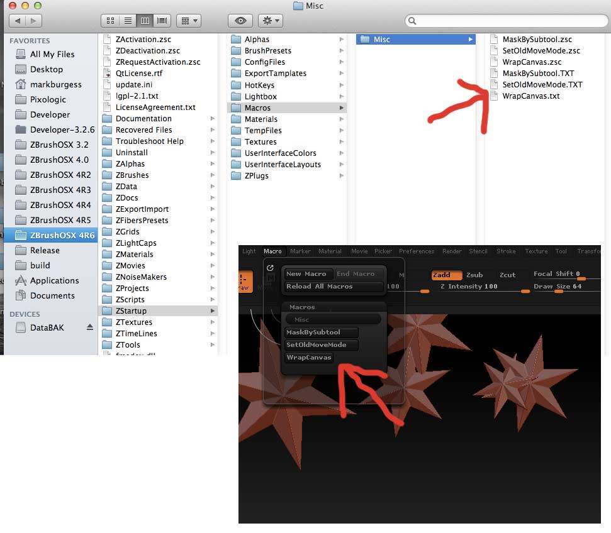Image resolution: width=611 pixels, height=533 pixels.
Task: Open the ZBrush Tool menu
Action: [561, 251]
